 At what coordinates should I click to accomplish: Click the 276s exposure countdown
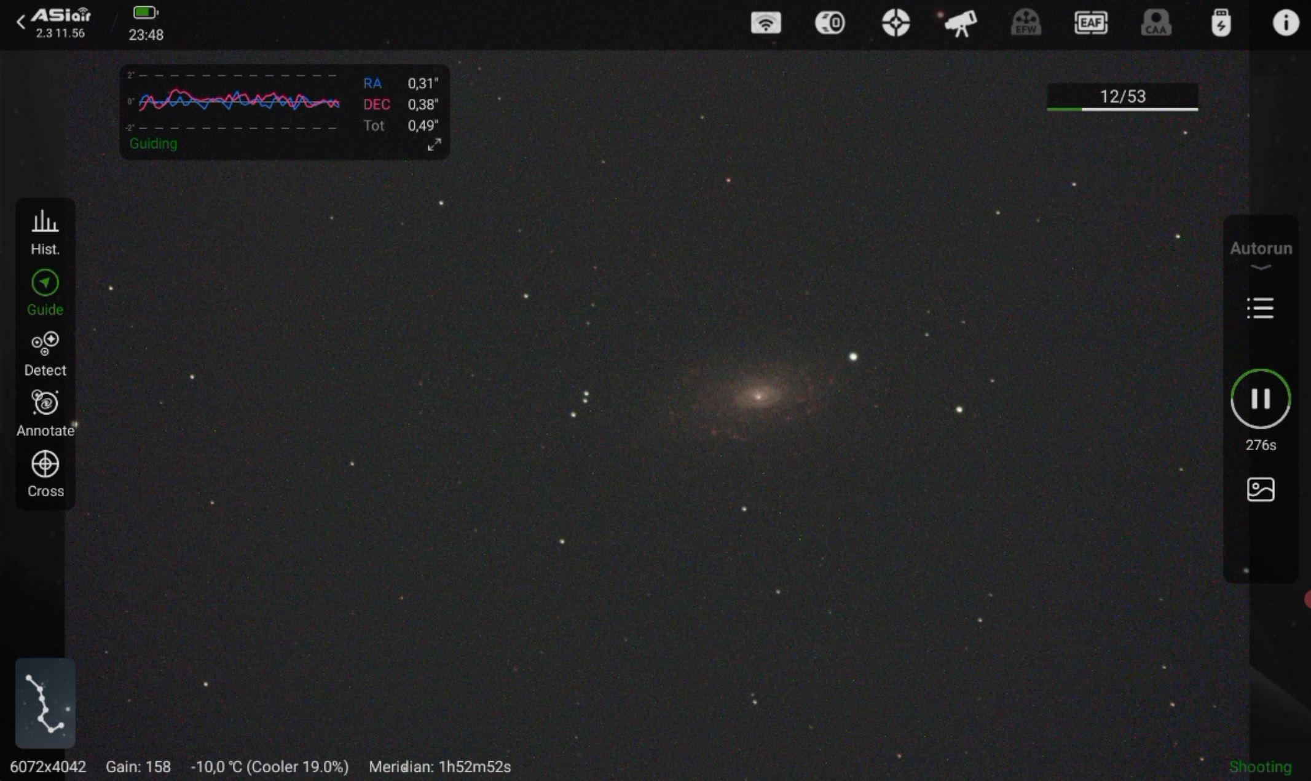[x=1261, y=445]
